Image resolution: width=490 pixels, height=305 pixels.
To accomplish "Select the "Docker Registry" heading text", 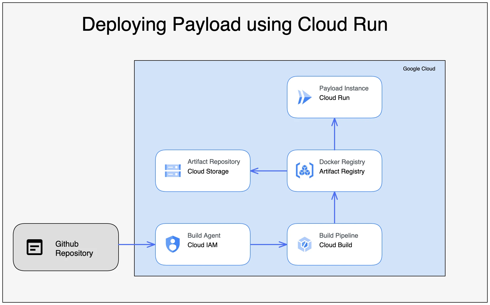I will (342, 162).
